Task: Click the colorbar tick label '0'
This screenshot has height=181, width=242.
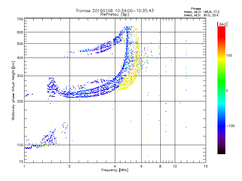Action: pos(227,91)
